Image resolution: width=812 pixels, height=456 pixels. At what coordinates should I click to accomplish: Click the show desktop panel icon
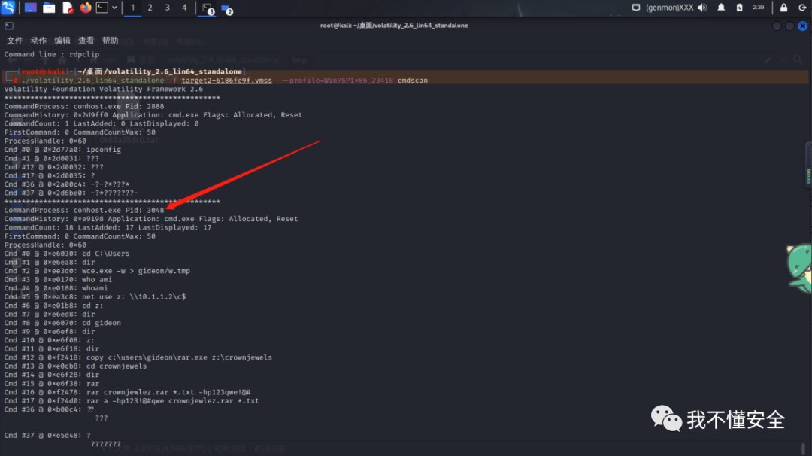(x=31, y=8)
